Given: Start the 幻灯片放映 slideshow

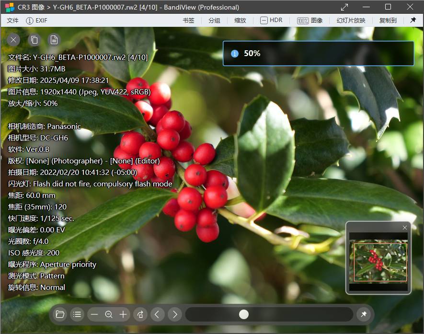Looking at the screenshot, I should point(351,21).
